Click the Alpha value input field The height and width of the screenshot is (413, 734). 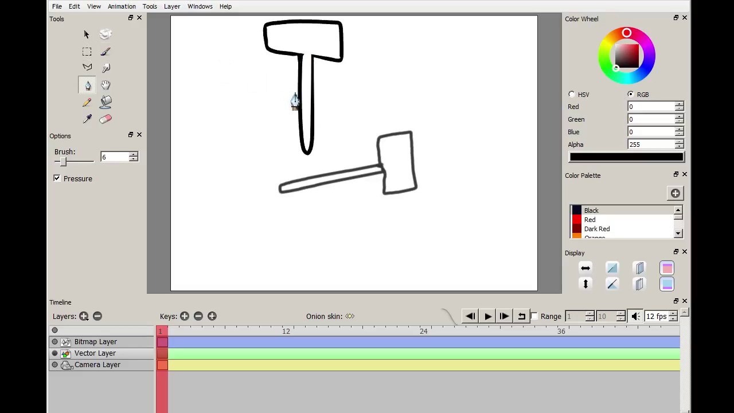pyautogui.click(x=651, y=145)
